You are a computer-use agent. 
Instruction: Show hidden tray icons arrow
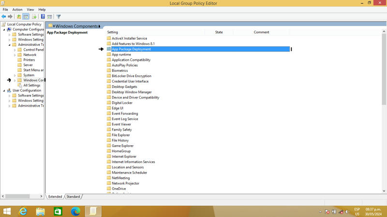tap(320, 212)
